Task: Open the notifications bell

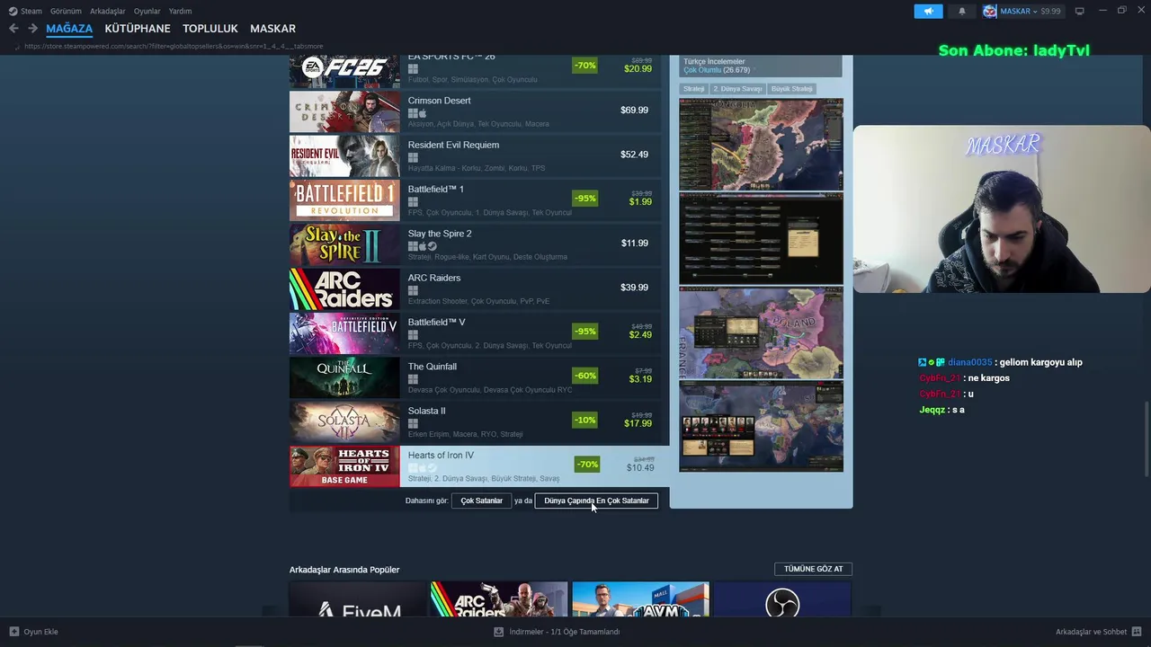Action: click(x=961, y=11)
